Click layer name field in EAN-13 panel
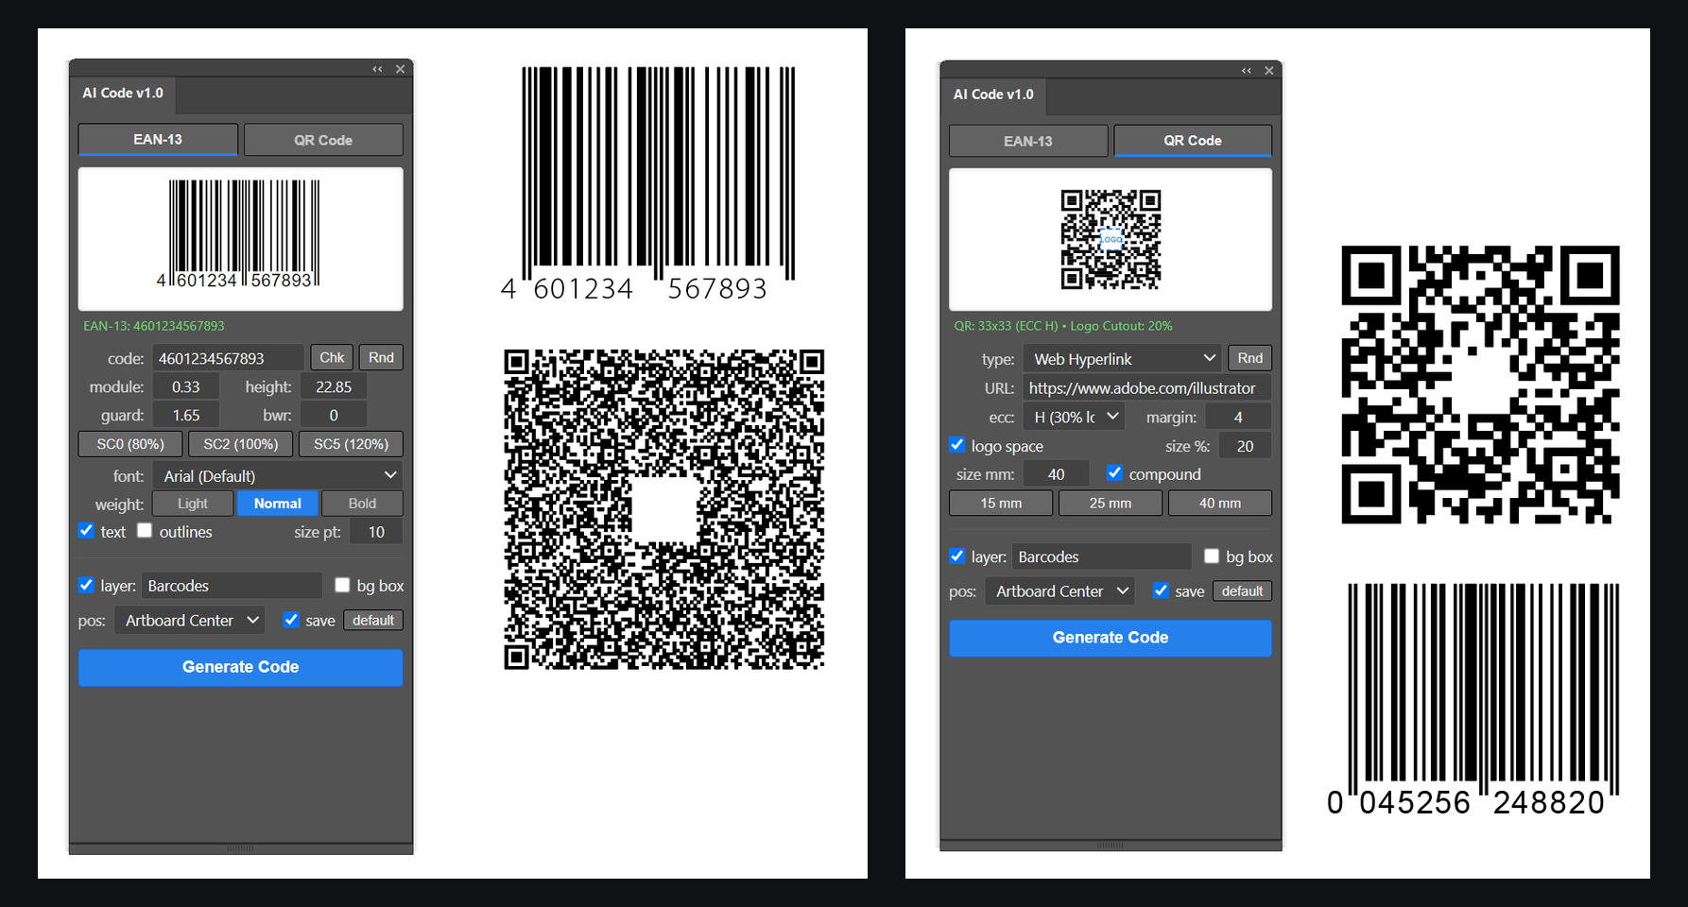The height and width of the screenshot is (907, 1688). (233, 586)
